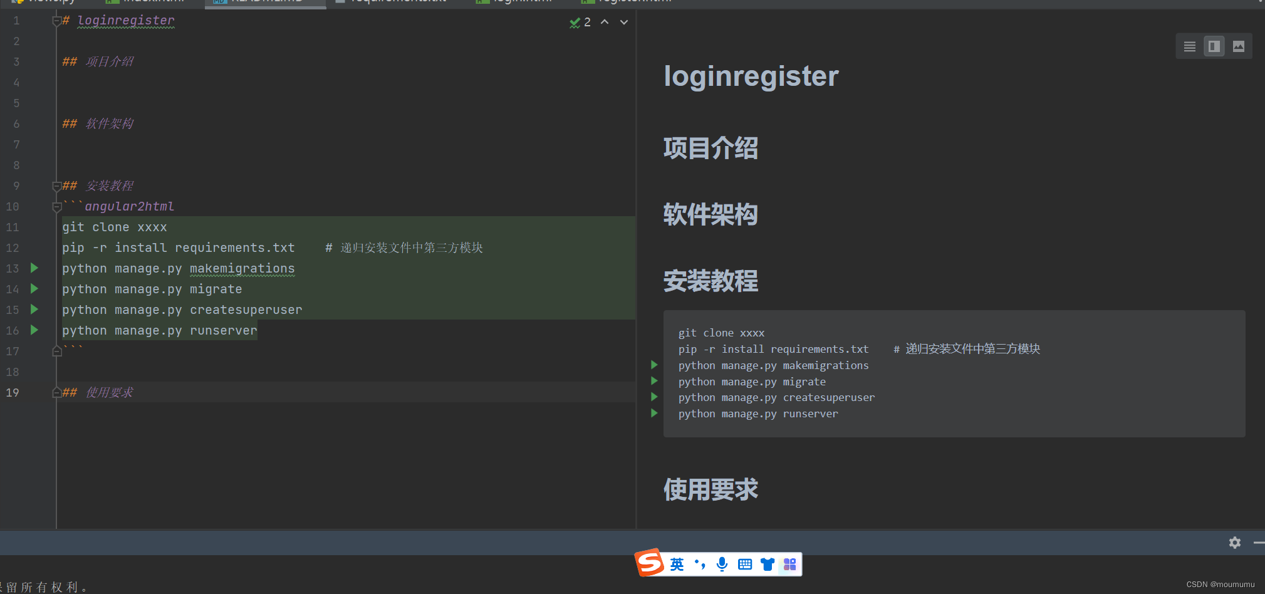Click the '软件架构' heading in preview
1265x594 pixels.
[x=711, y=214]
